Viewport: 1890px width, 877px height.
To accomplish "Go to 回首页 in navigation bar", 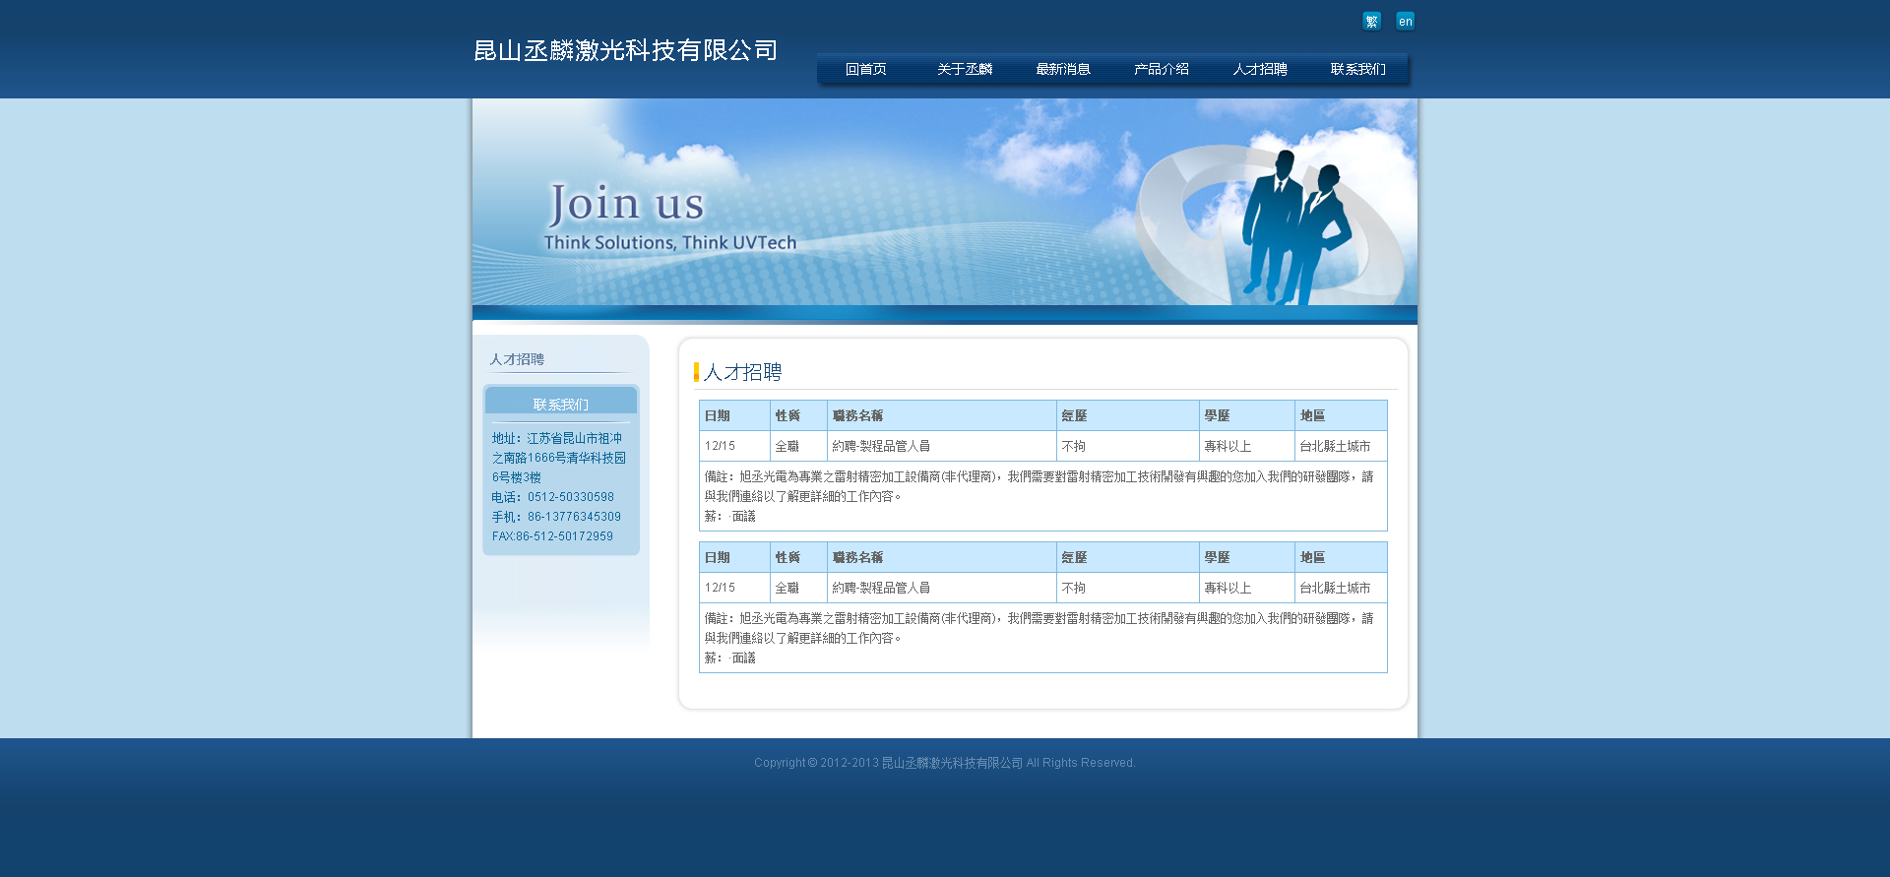I will pos(865,69).
